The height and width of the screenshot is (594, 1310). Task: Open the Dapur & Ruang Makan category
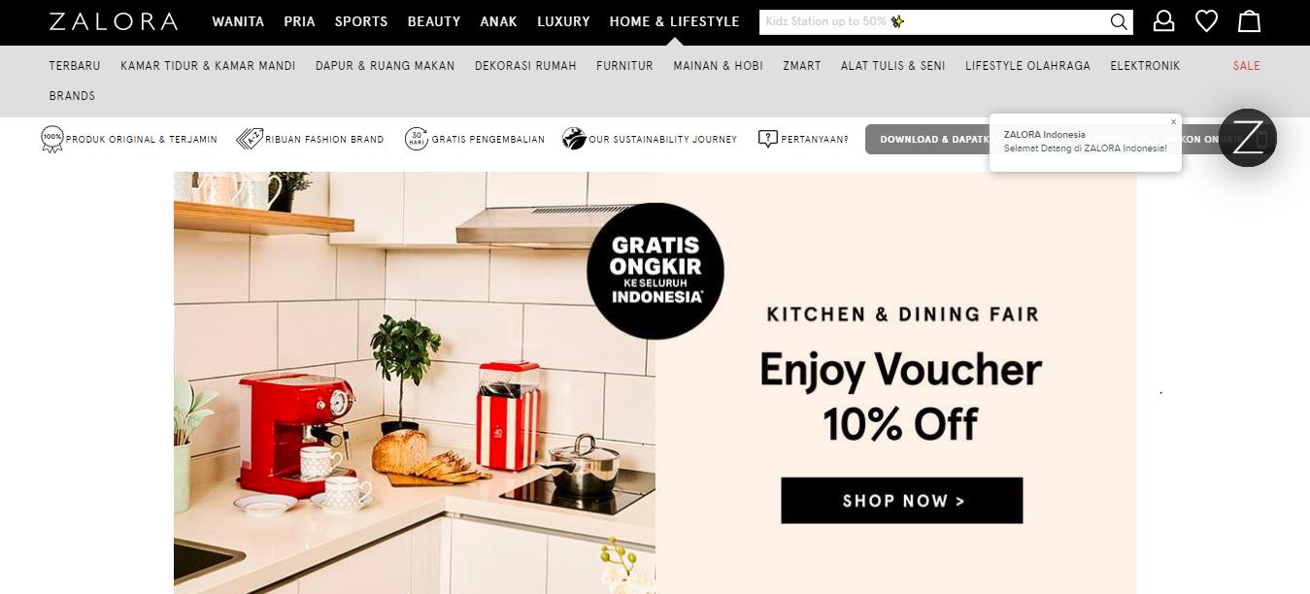tap(385, 66)
